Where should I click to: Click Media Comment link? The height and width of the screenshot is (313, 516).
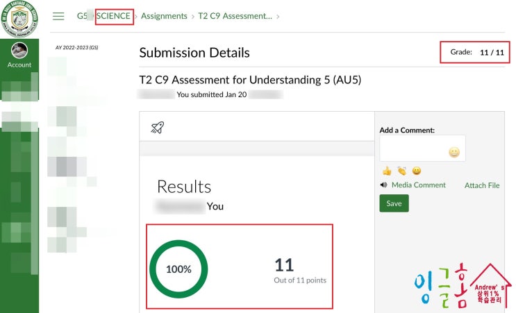point(419,185)
